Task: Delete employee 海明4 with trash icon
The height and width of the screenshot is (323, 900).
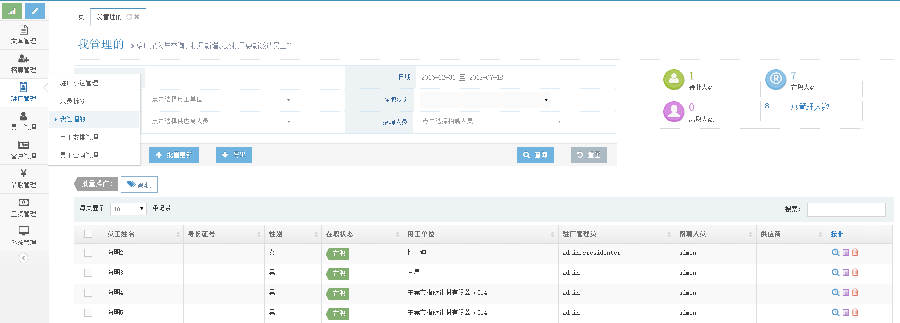Action: 855,292
